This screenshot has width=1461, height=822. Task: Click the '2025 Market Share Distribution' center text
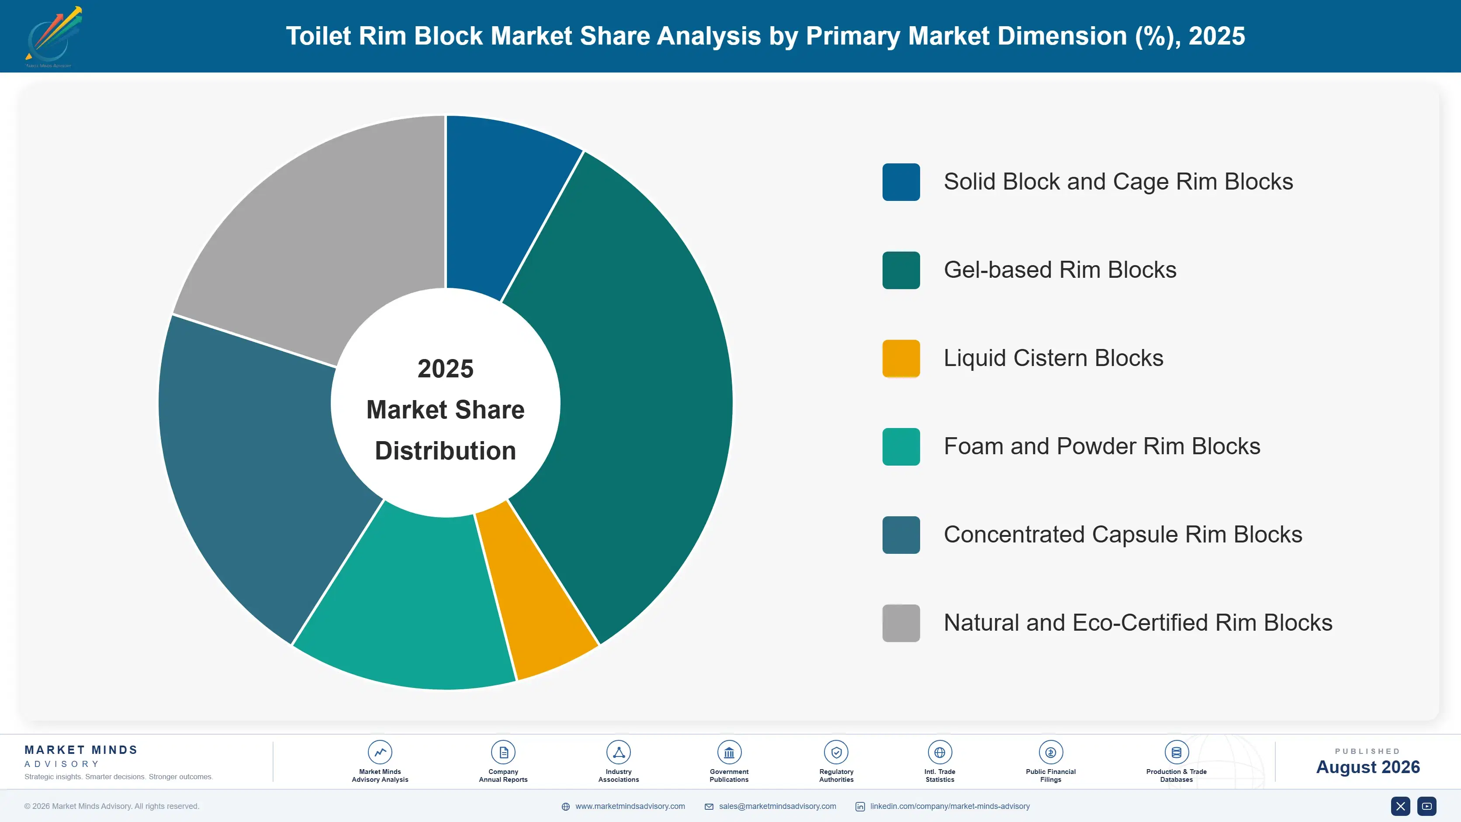(x=445, y=409)
